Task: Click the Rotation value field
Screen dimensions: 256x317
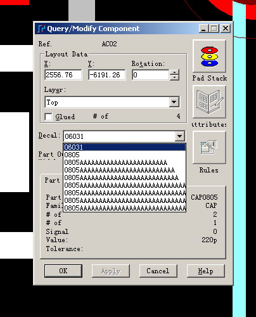Action: tap(151, 75)
